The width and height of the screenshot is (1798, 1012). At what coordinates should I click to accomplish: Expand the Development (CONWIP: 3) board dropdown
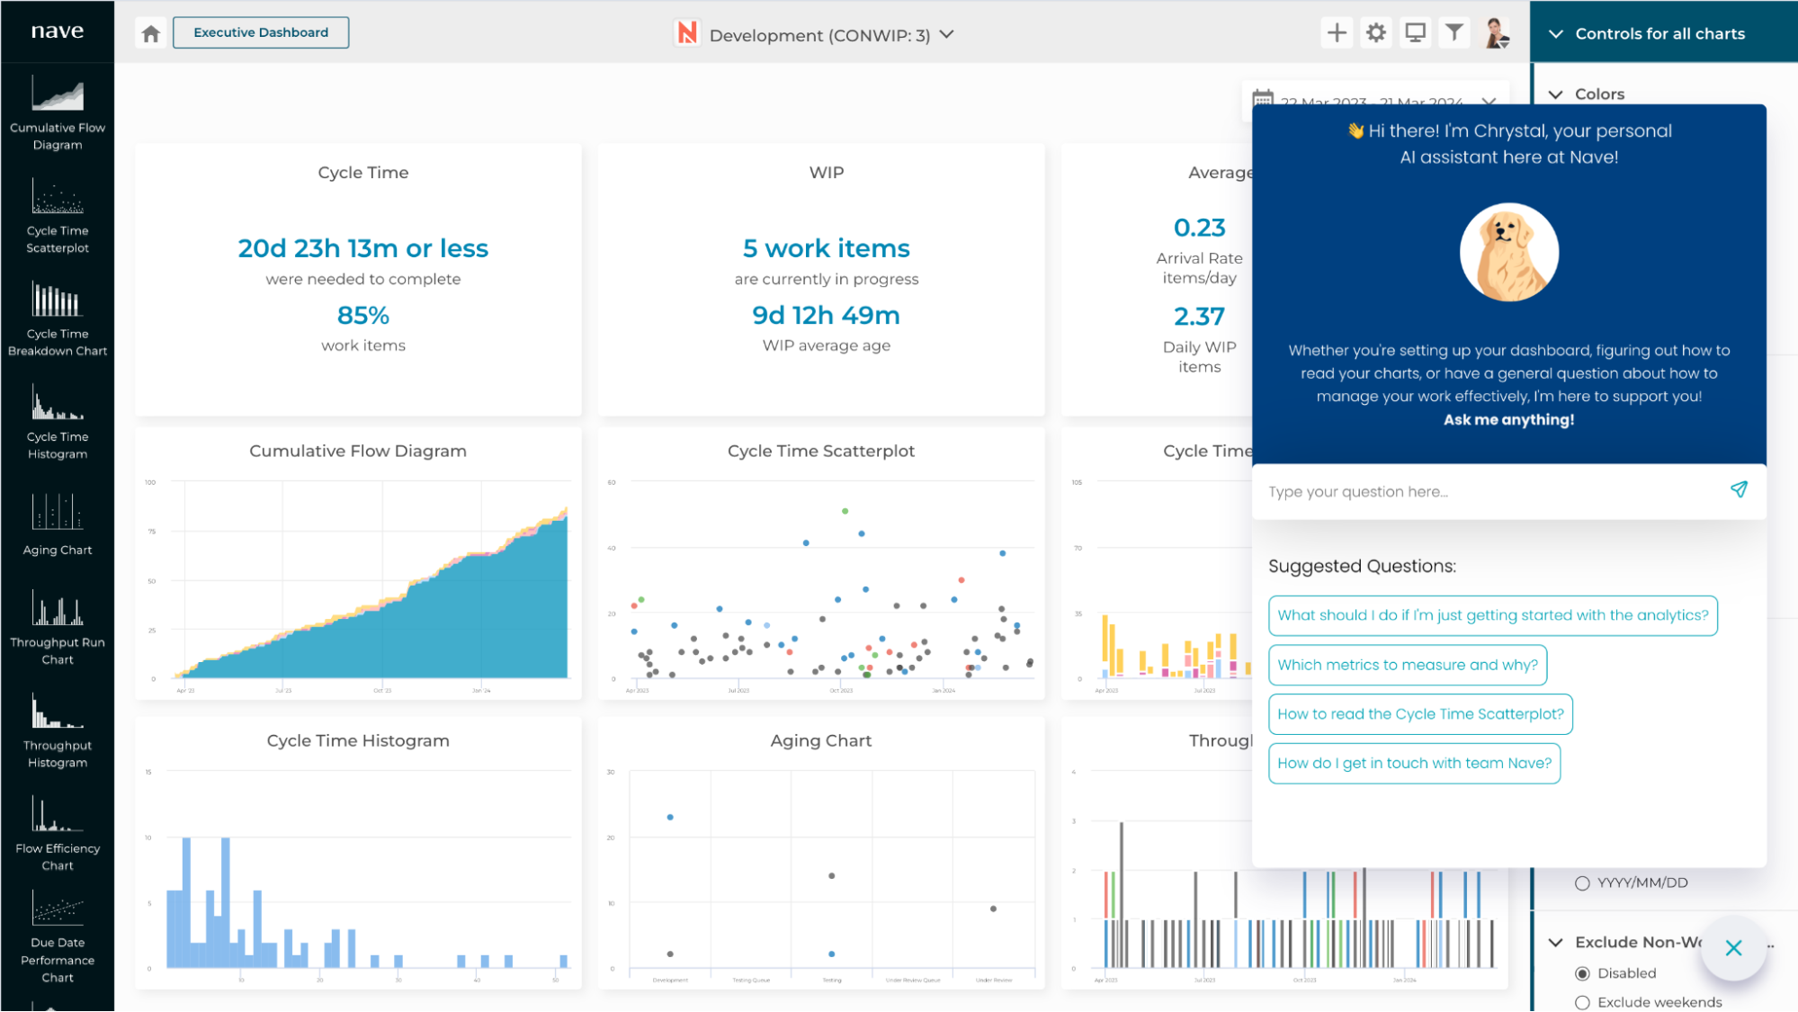click(x=947, y=34)
